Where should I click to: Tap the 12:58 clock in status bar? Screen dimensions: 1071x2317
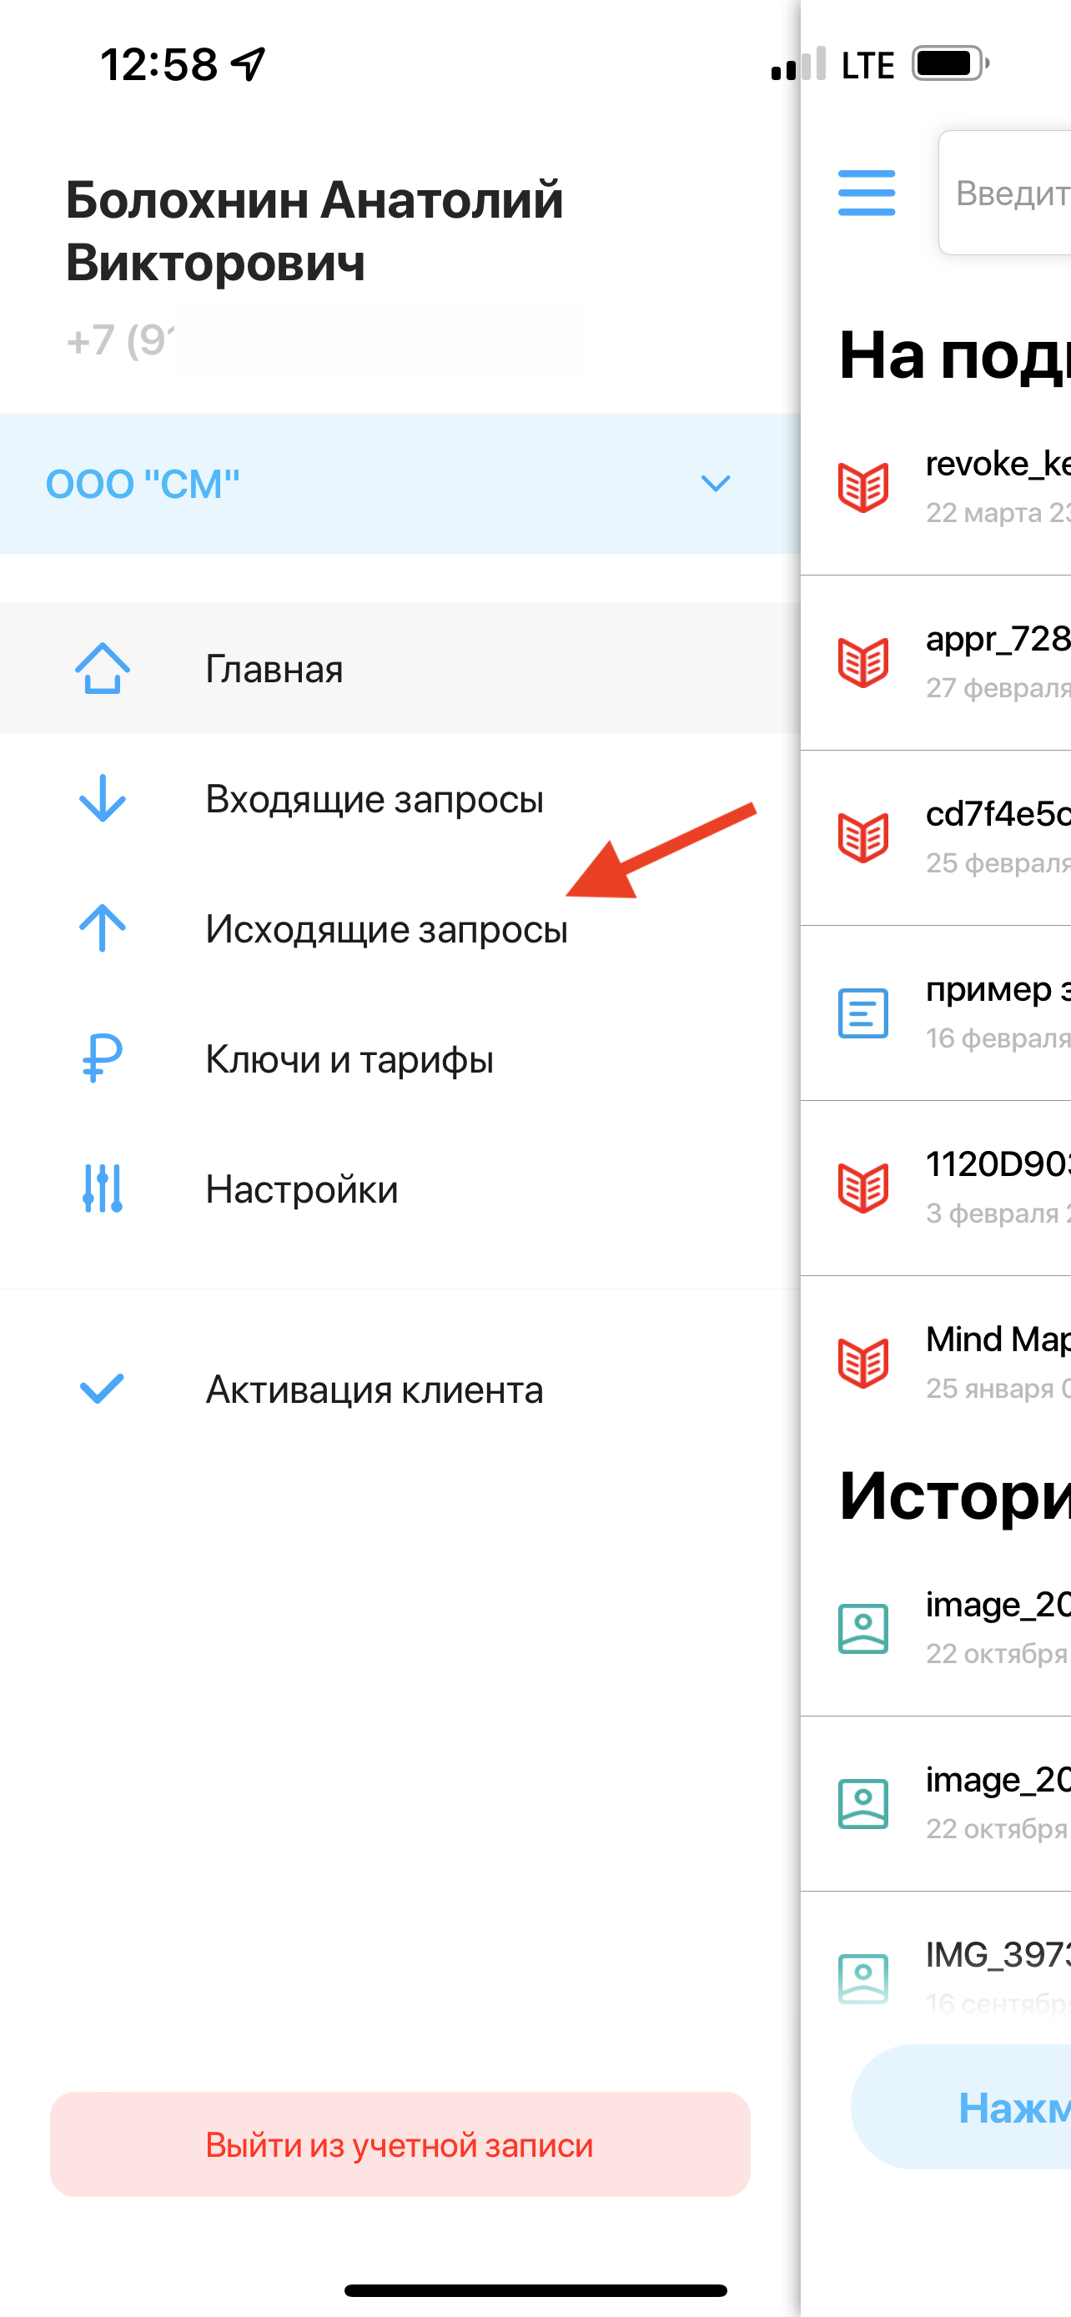158,65
